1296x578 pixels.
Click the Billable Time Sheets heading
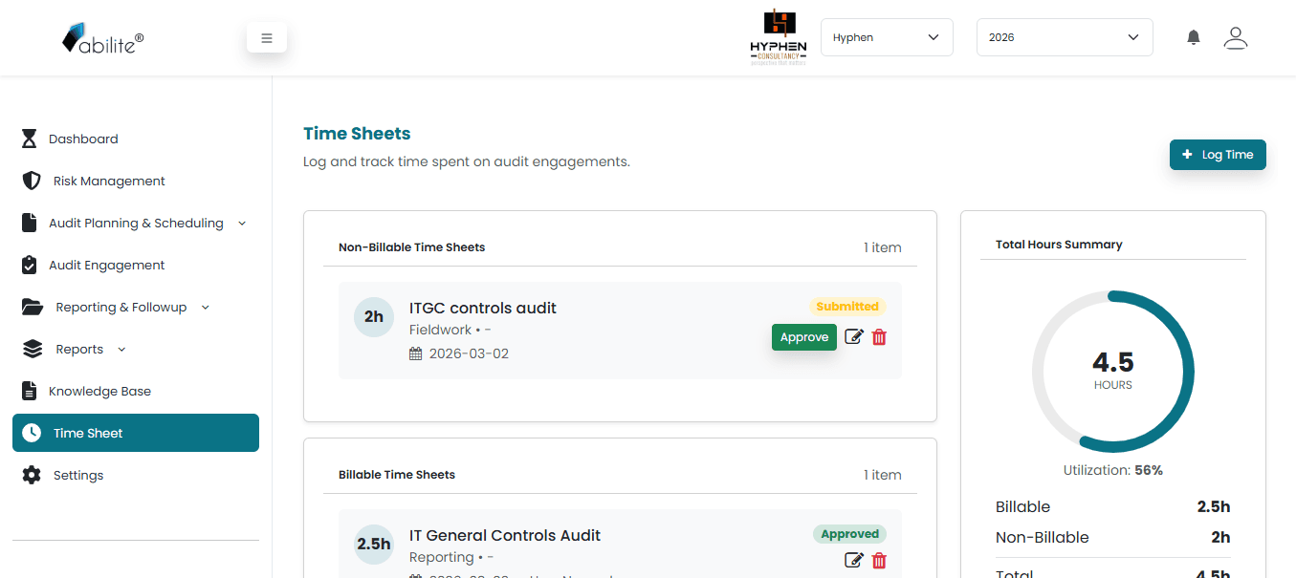397,475
